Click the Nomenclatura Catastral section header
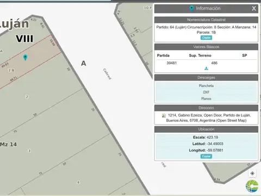This screenshot has width=261, height=196. coord(206,20)
